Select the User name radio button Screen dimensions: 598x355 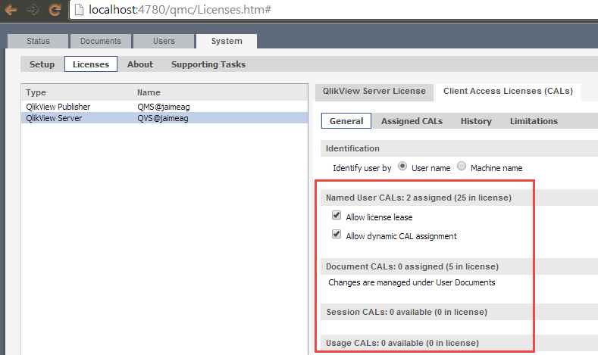(x=402, y=167)
